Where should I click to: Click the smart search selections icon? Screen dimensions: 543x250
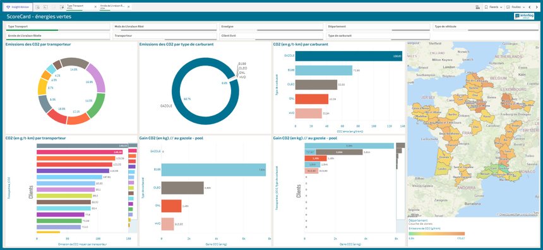[38, 7]
